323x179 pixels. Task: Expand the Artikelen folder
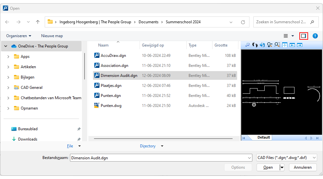(8, 67)
